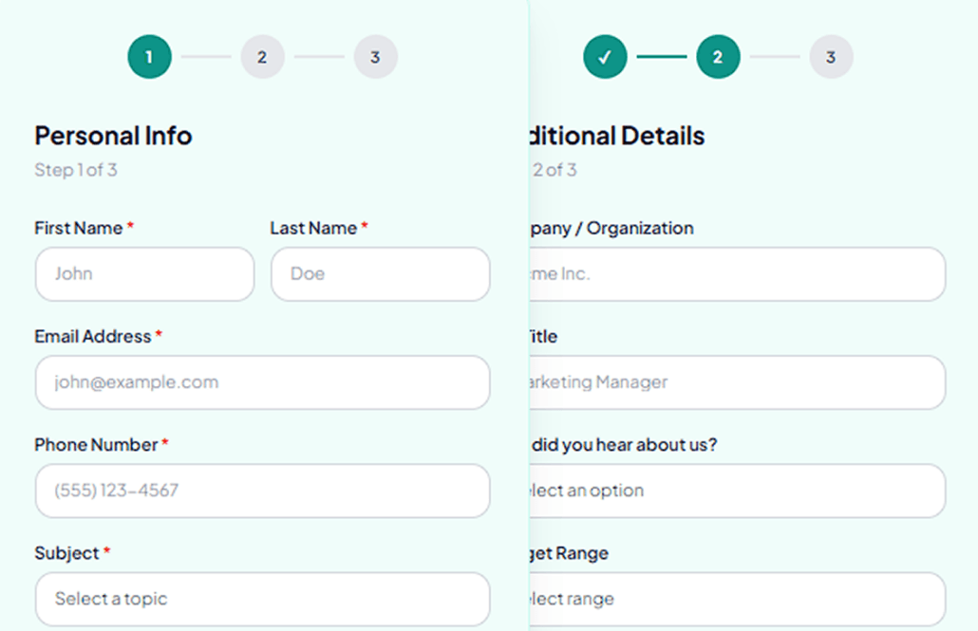Click the Phone Number input
This screenshot has height=631, width=978.
(x=263, y=491)
